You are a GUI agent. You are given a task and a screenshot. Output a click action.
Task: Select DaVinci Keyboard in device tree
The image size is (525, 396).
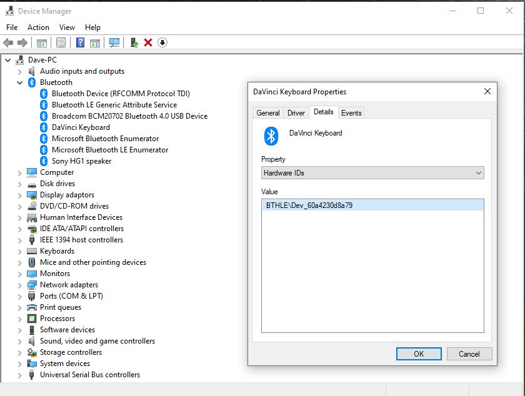81,127
